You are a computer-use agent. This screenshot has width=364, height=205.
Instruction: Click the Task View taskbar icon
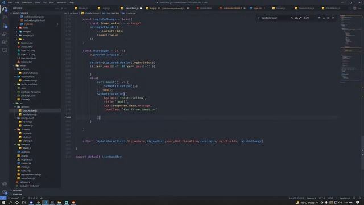(24, 203)
